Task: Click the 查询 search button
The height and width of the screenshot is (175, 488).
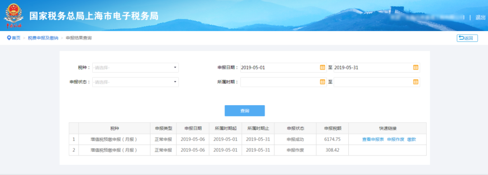Action: 244,111
